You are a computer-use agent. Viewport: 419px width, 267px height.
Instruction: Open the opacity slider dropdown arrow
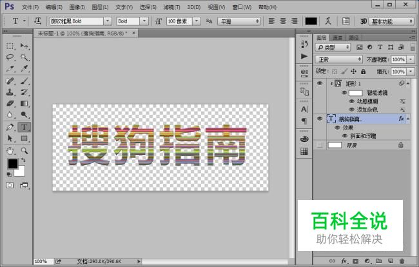(411, 59)
